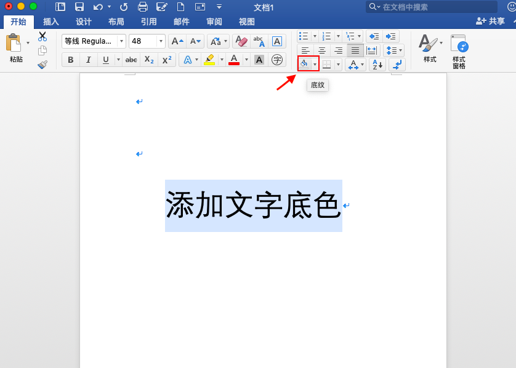Expand the line spacing dropdown arrow

(x=400, y=50)
